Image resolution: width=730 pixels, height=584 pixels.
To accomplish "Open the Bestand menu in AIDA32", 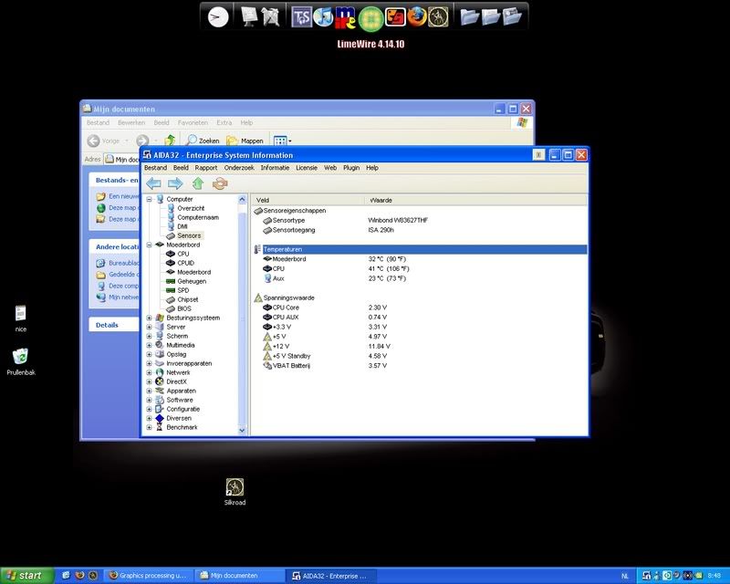I will point(155,168).
